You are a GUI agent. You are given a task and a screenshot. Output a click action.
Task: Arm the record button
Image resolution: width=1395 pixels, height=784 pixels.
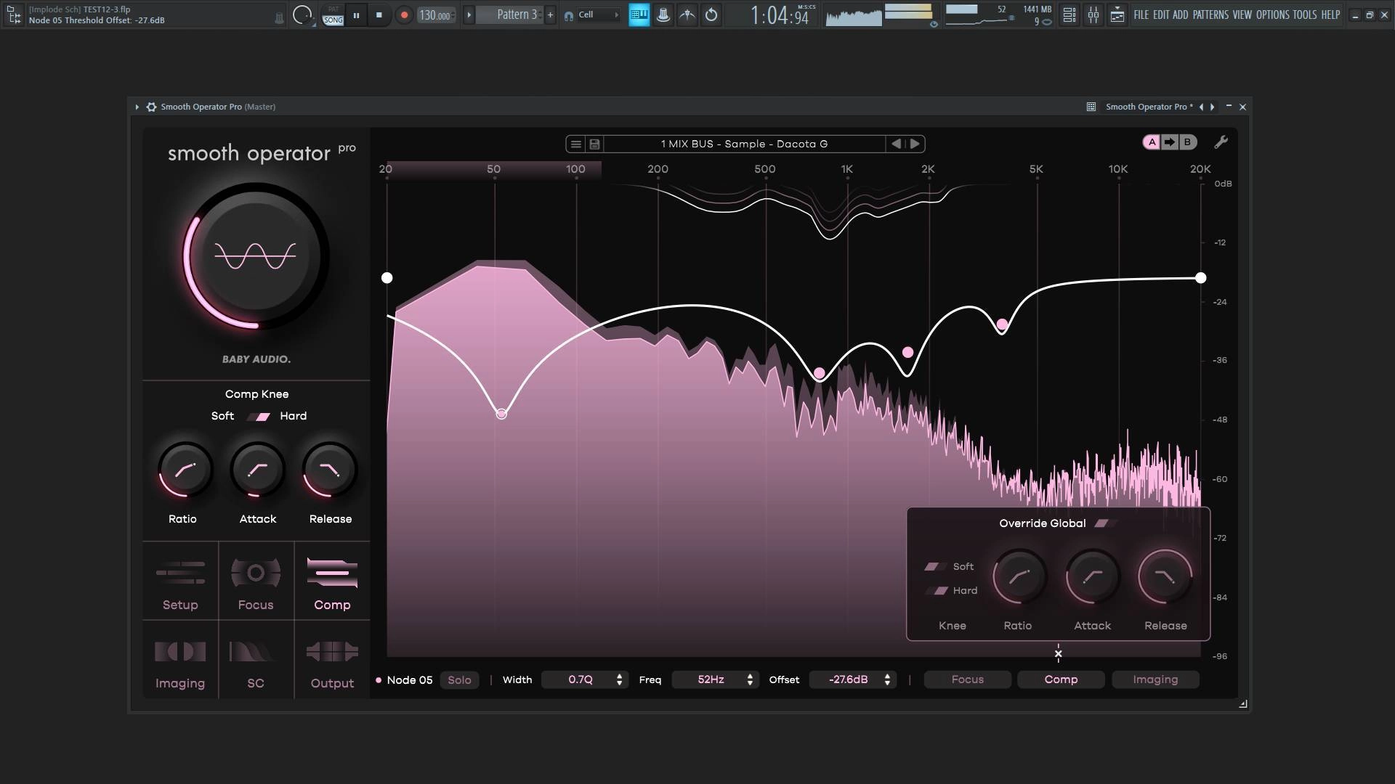pos(404,15)
